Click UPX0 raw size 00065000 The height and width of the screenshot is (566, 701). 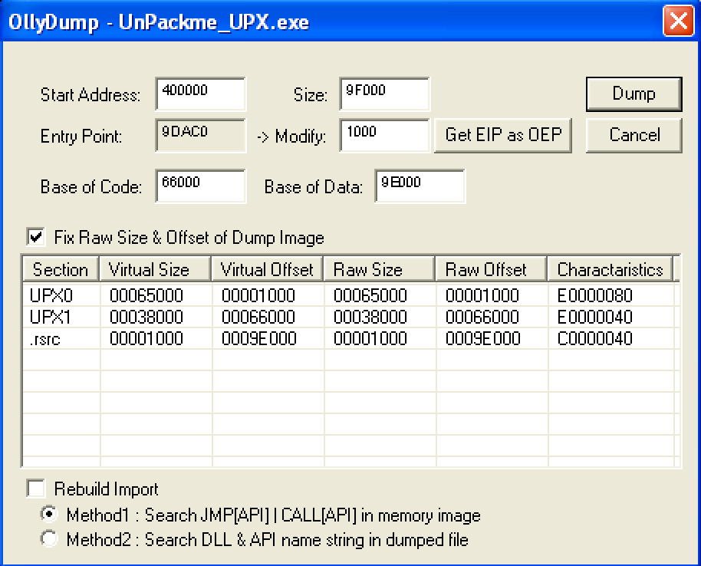370,295
